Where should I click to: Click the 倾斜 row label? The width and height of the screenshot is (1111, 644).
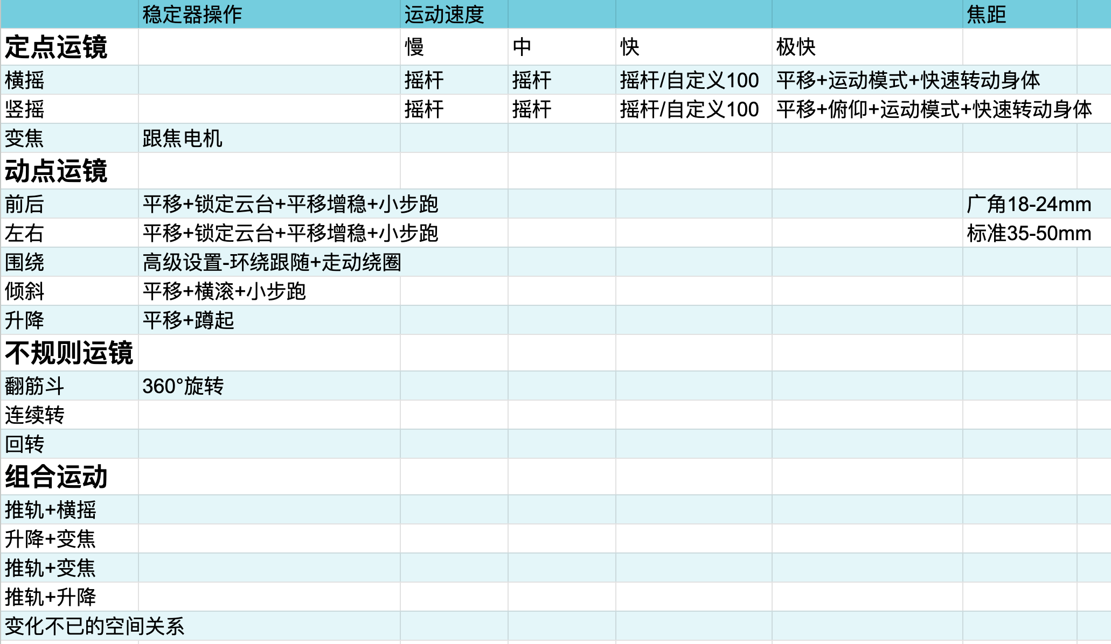pyautogui.click(x=70, y=291)
